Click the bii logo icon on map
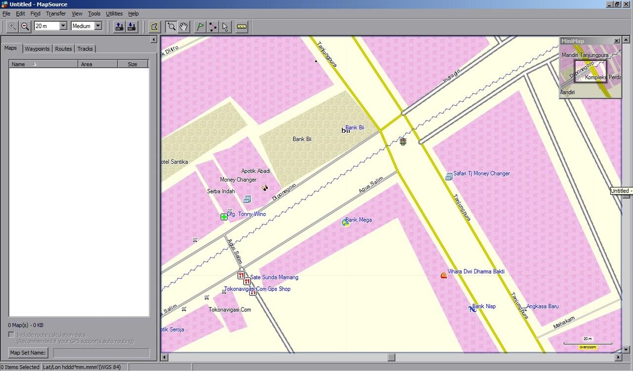Screen dimensions: 633x371 [x=346, y=130]
